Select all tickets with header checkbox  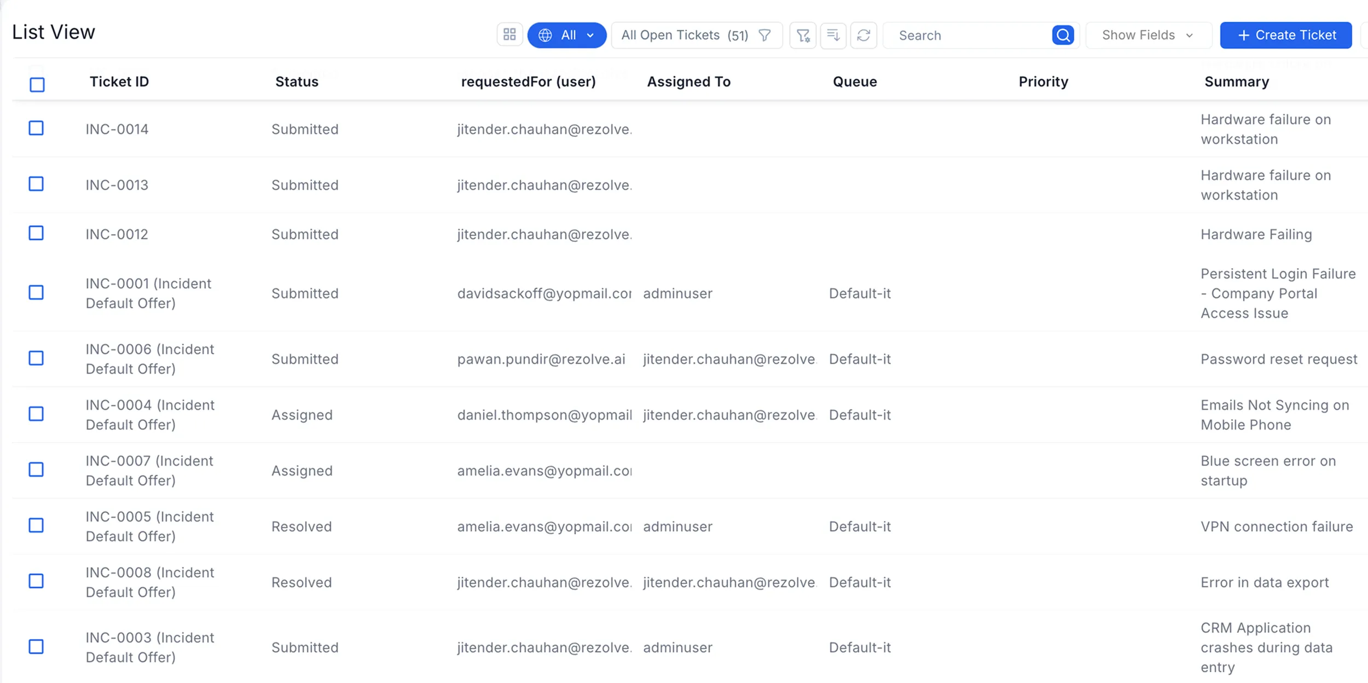pyautogui.click(x=37, y=85)
